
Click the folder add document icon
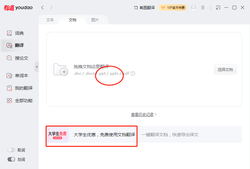61,70
